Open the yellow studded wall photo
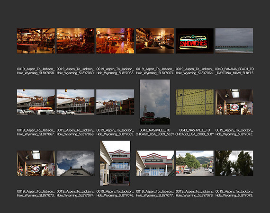The width and height of the screenshot is (270, 213). (195, 102)
